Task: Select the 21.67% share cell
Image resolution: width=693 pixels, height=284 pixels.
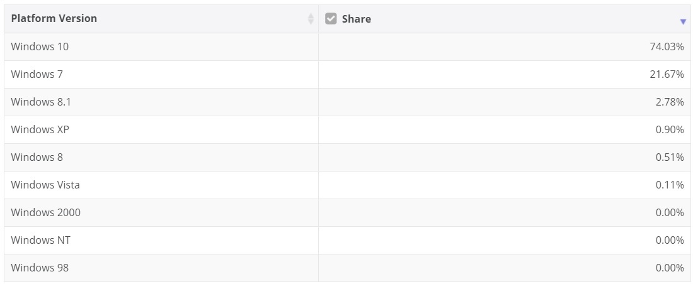Action: click(667, 74)
